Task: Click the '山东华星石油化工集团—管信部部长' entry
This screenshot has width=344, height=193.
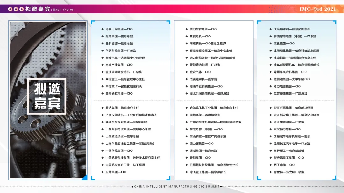Action: click(x=130, y=143)
